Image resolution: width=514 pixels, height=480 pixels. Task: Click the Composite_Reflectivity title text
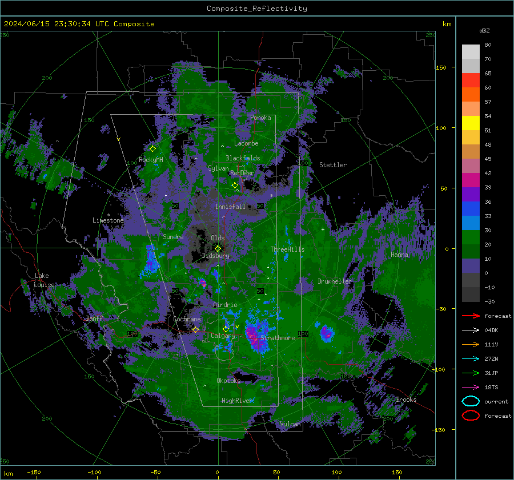click(256, 9)
